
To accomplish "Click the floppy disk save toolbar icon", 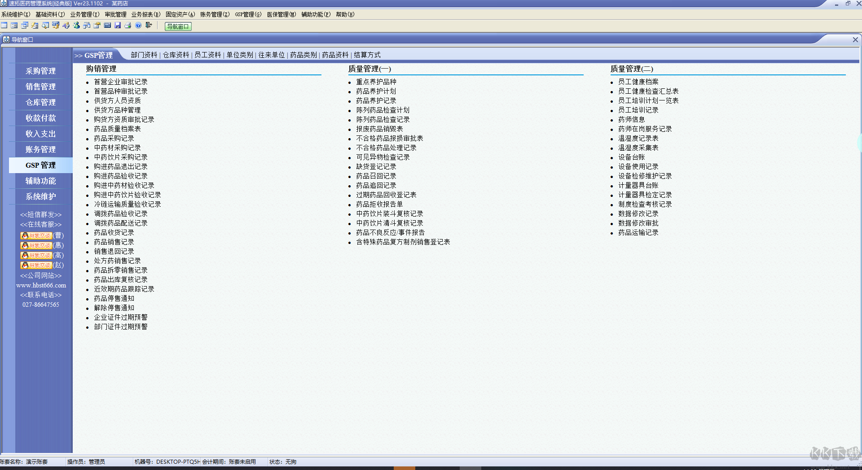I will (118, 25).
